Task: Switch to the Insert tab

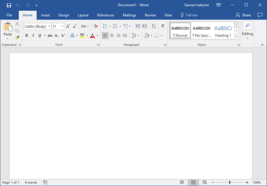Action: 45,15
